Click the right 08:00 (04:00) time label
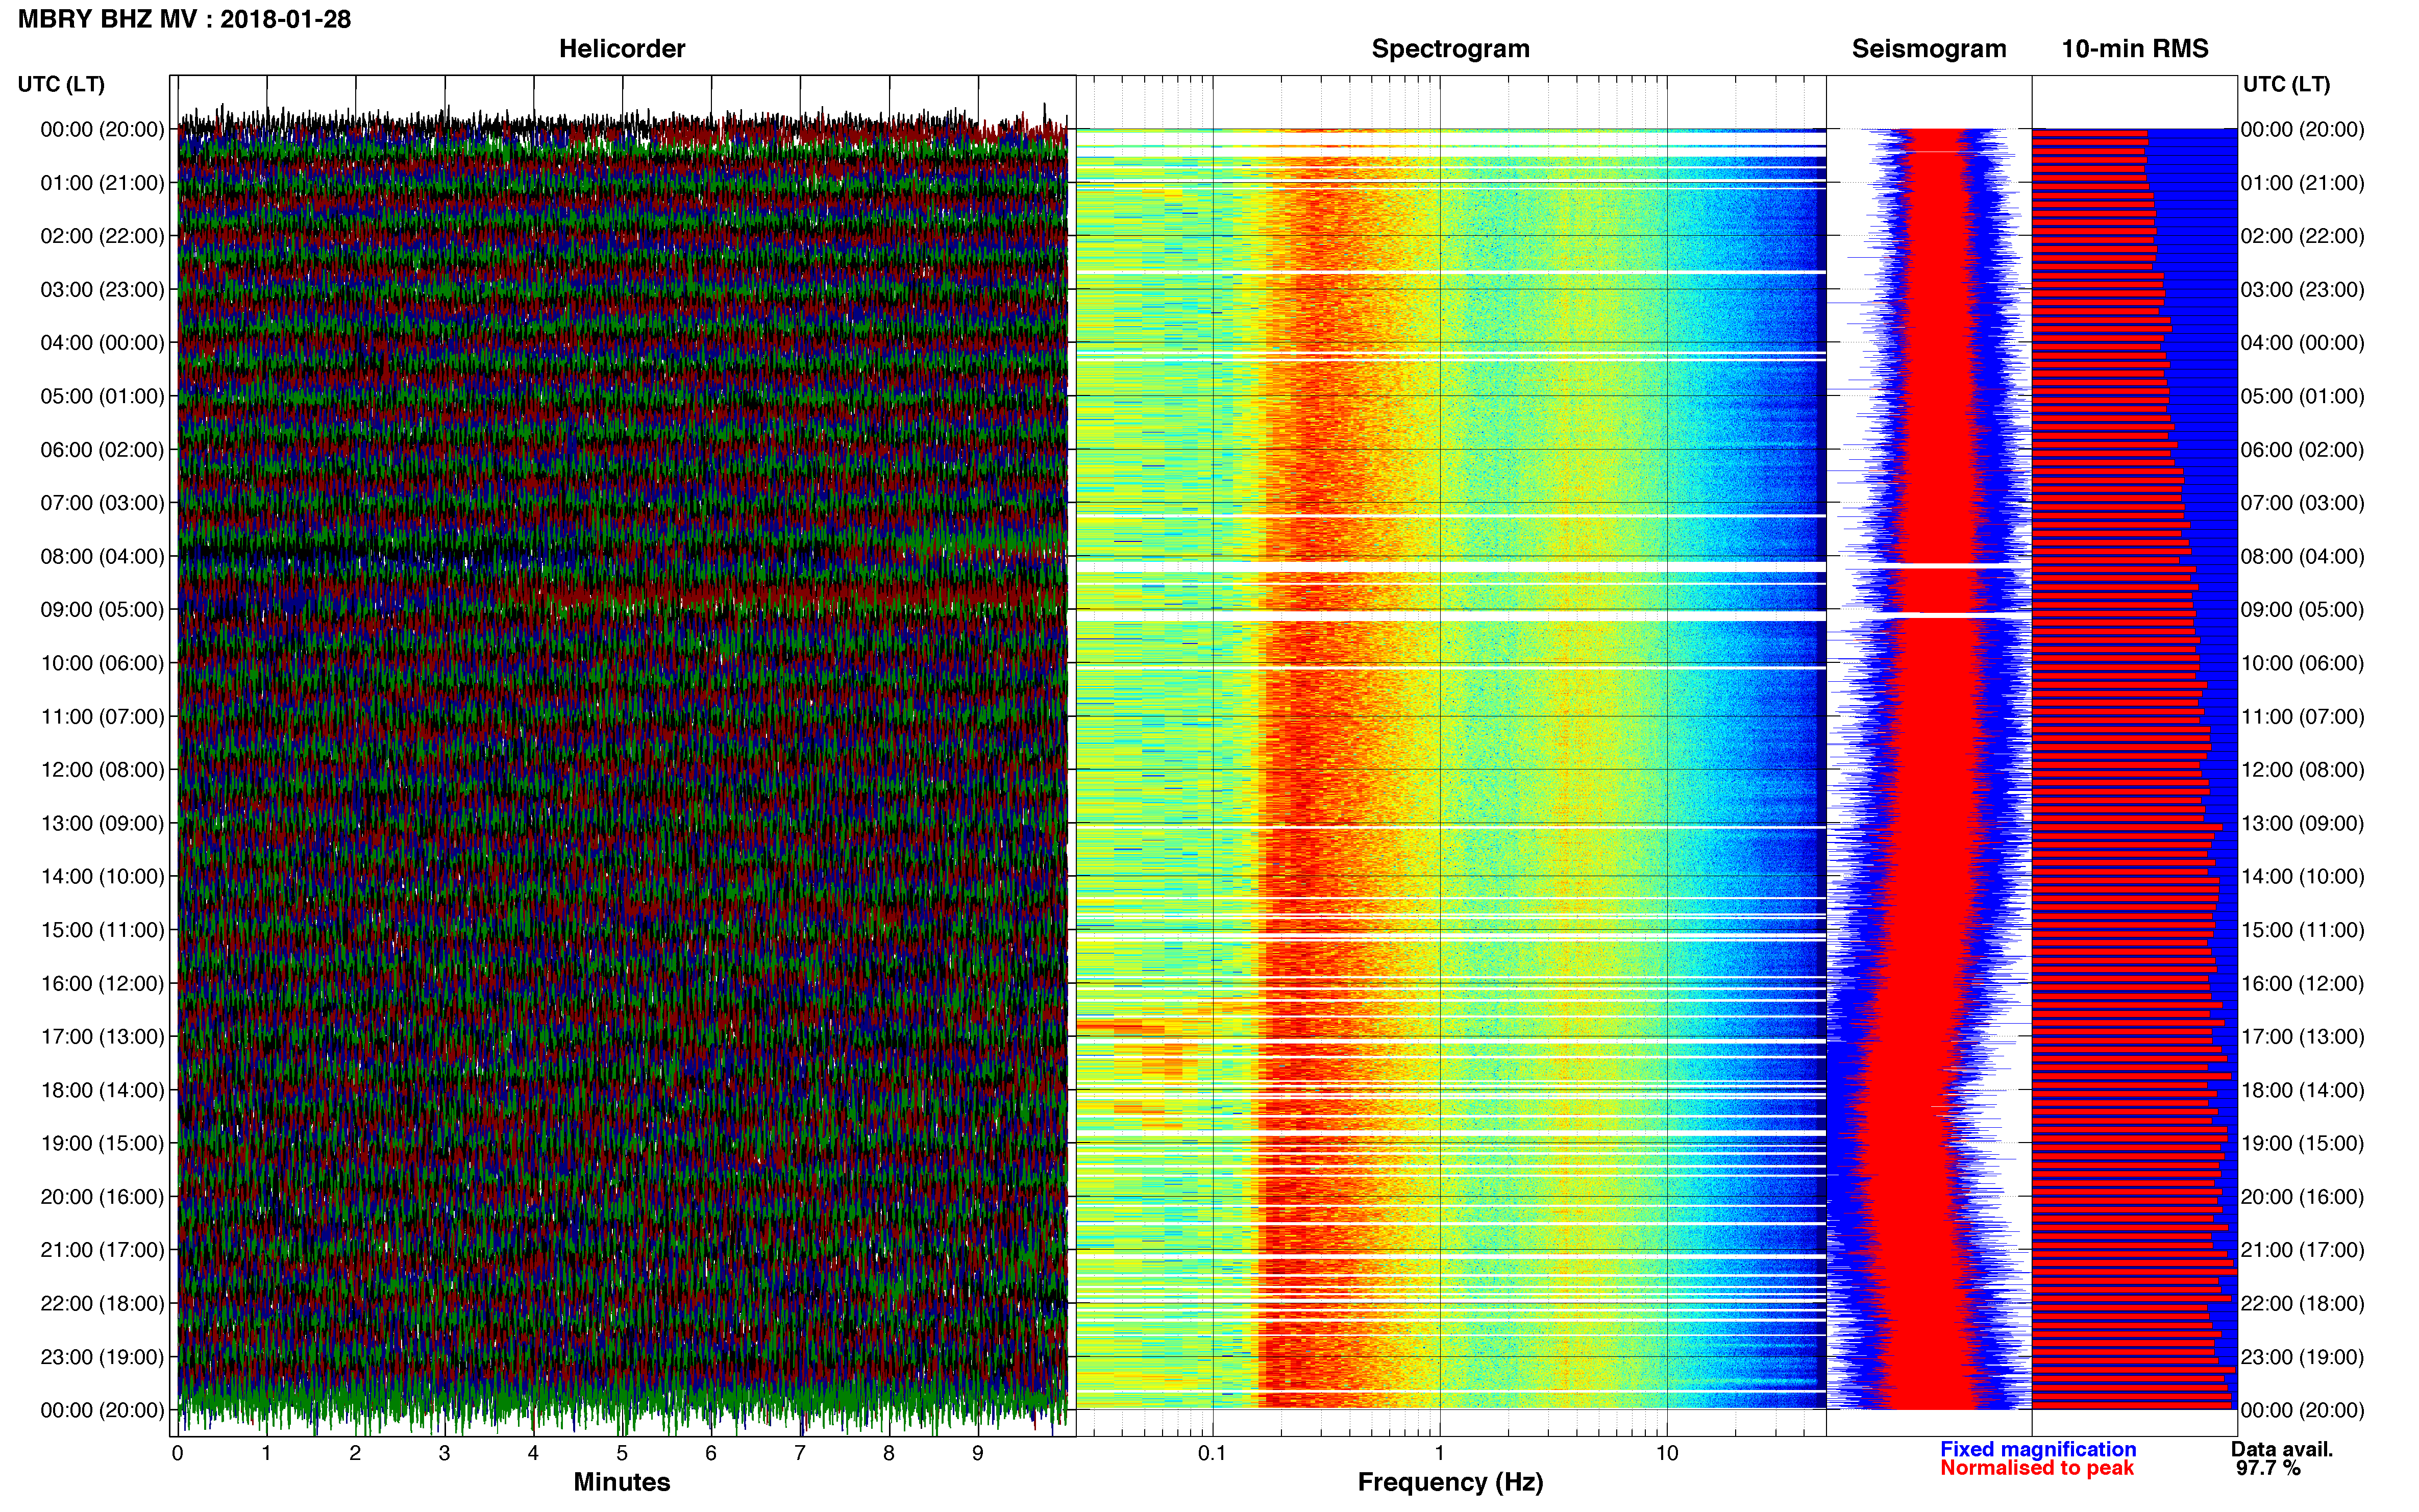Screen dimensions: 2419x1512 pos(2303,557)
